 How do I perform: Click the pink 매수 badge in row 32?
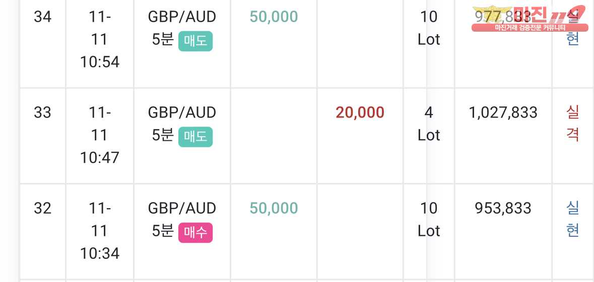[195, 233]
